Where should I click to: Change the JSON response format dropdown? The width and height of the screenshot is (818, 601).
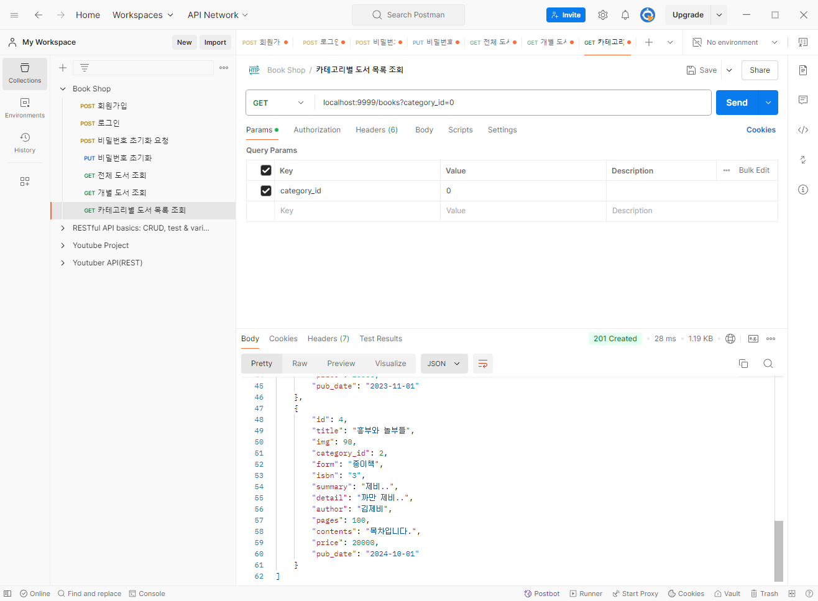(x=444, y=364)
